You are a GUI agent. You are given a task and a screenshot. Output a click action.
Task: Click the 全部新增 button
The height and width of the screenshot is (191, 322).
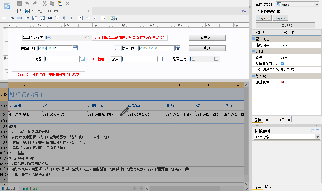point(285,25)
